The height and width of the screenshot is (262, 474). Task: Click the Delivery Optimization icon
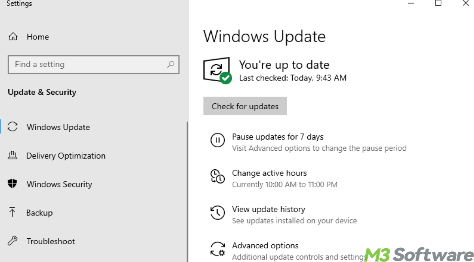tap(13, 155)
